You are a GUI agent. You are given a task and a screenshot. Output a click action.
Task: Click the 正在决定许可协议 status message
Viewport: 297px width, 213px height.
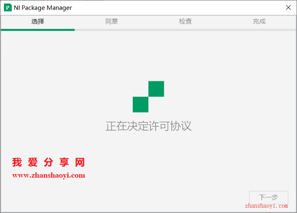148,126
